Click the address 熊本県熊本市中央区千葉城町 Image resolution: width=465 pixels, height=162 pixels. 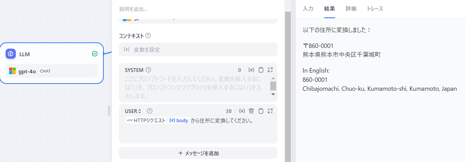click(x=341, y=54)
